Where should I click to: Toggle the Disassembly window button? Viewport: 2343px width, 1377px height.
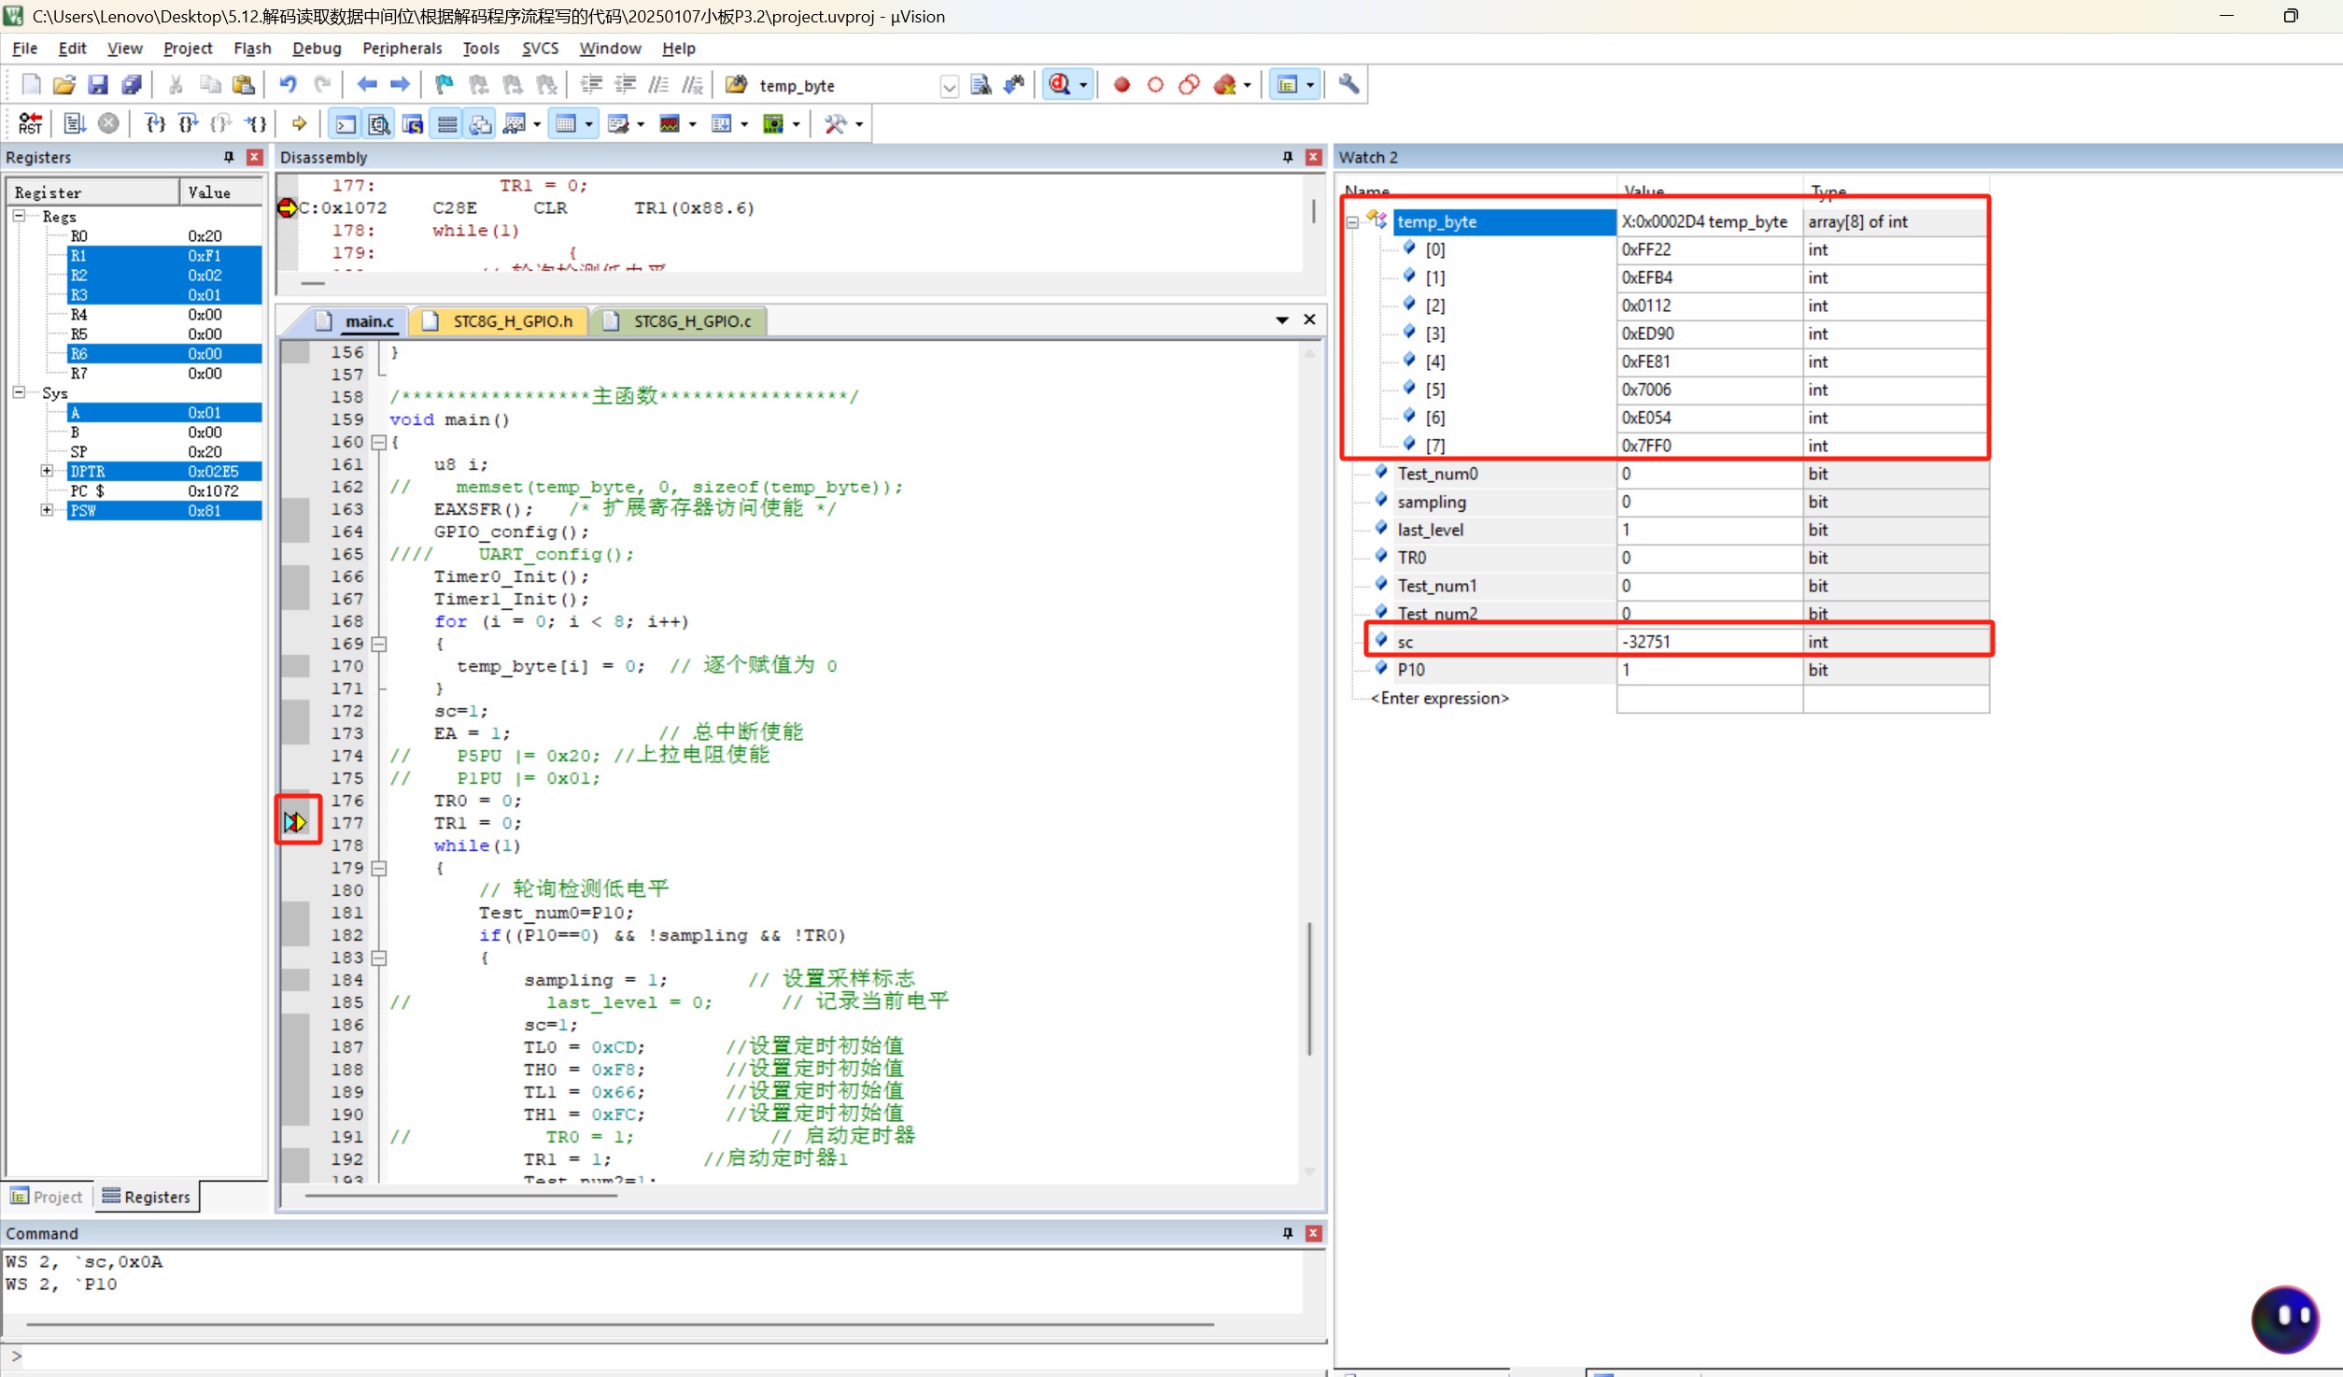pyautogui.click(x=379, y=123)
